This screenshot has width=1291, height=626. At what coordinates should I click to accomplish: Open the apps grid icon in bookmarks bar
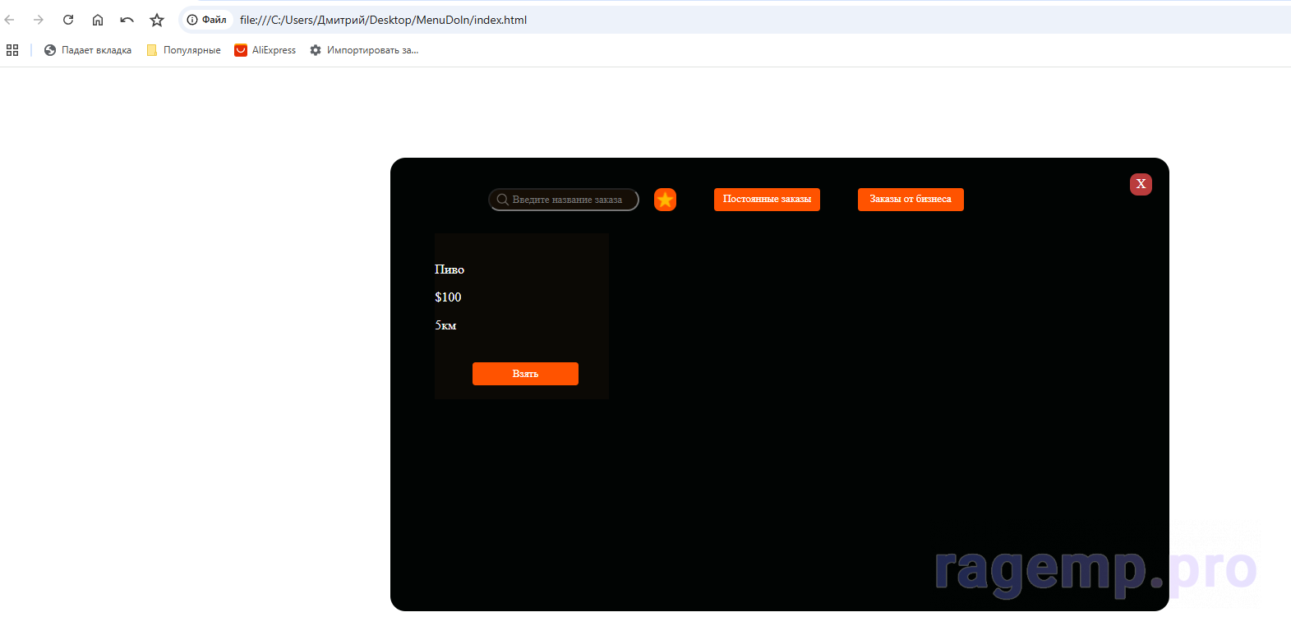click(12, 50)
